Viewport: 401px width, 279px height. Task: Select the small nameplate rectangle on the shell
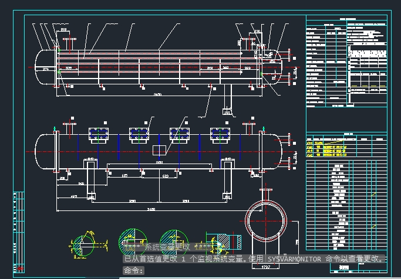click(x=159, y=151)
